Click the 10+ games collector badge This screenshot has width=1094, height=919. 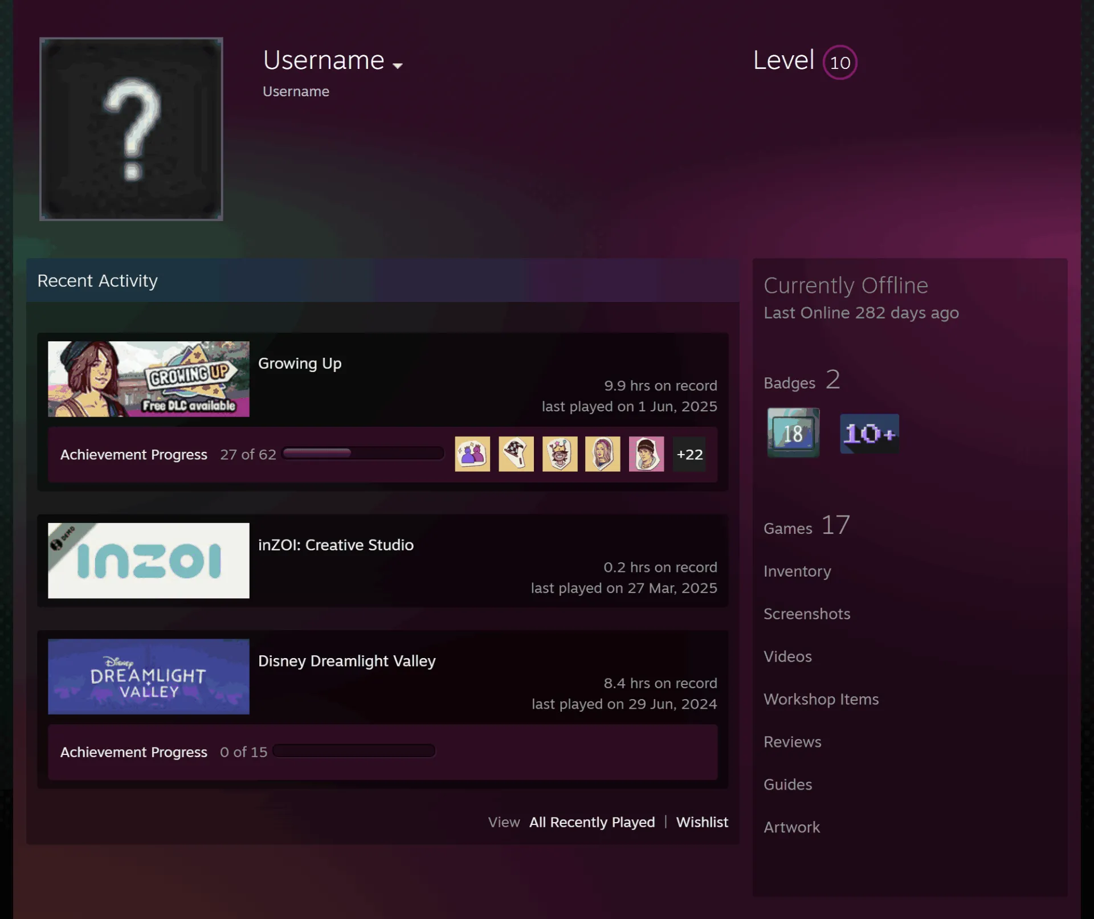point(870,434)
